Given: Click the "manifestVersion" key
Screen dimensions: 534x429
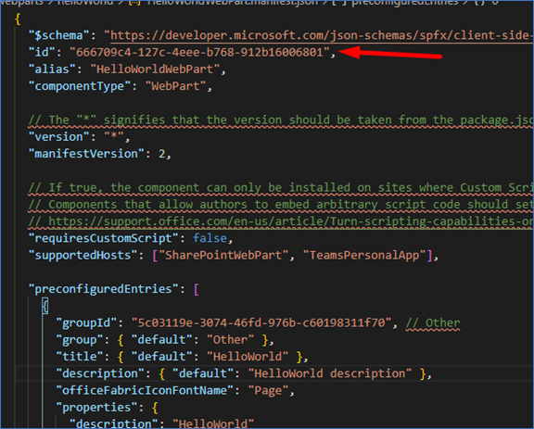Looking at the screenshot, I should [86, 154].
